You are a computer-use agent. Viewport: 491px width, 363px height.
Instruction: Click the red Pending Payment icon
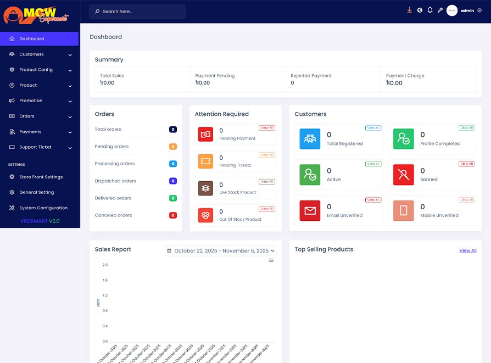click(x=205, y=134)
